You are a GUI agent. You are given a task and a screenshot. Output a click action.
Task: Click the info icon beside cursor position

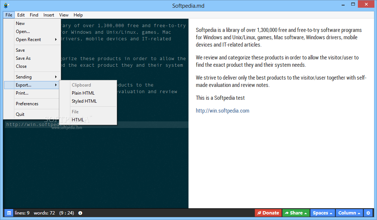coord(80,213)
